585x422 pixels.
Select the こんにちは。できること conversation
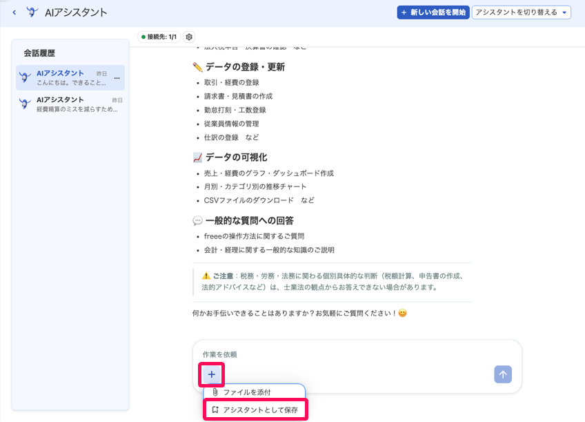(x=70, y=77)
